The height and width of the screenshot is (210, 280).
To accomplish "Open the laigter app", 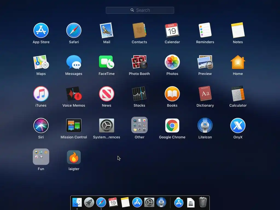I will coord(74,157).
